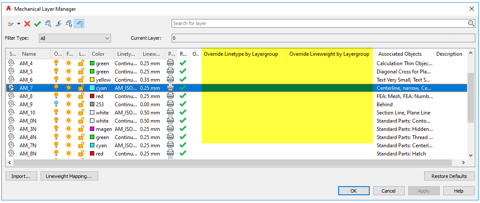480x203 pixels.
Task: Click the Cancel button
Action: point(388,191)
